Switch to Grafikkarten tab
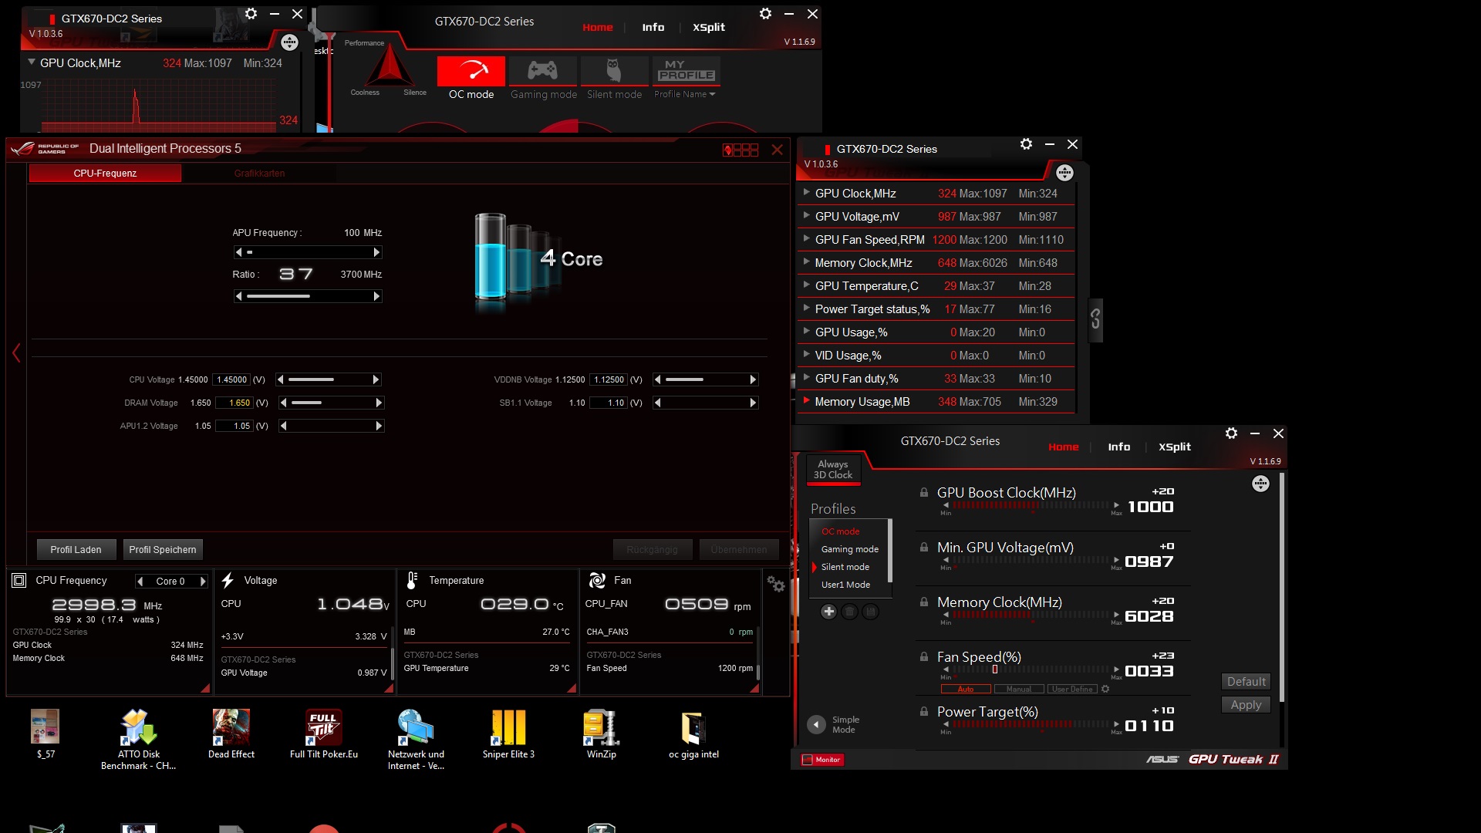The image size is (1481, 833). [259, 174]
